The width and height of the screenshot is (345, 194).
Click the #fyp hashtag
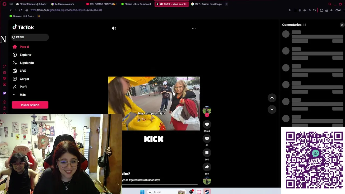click(x=157, y=180)
